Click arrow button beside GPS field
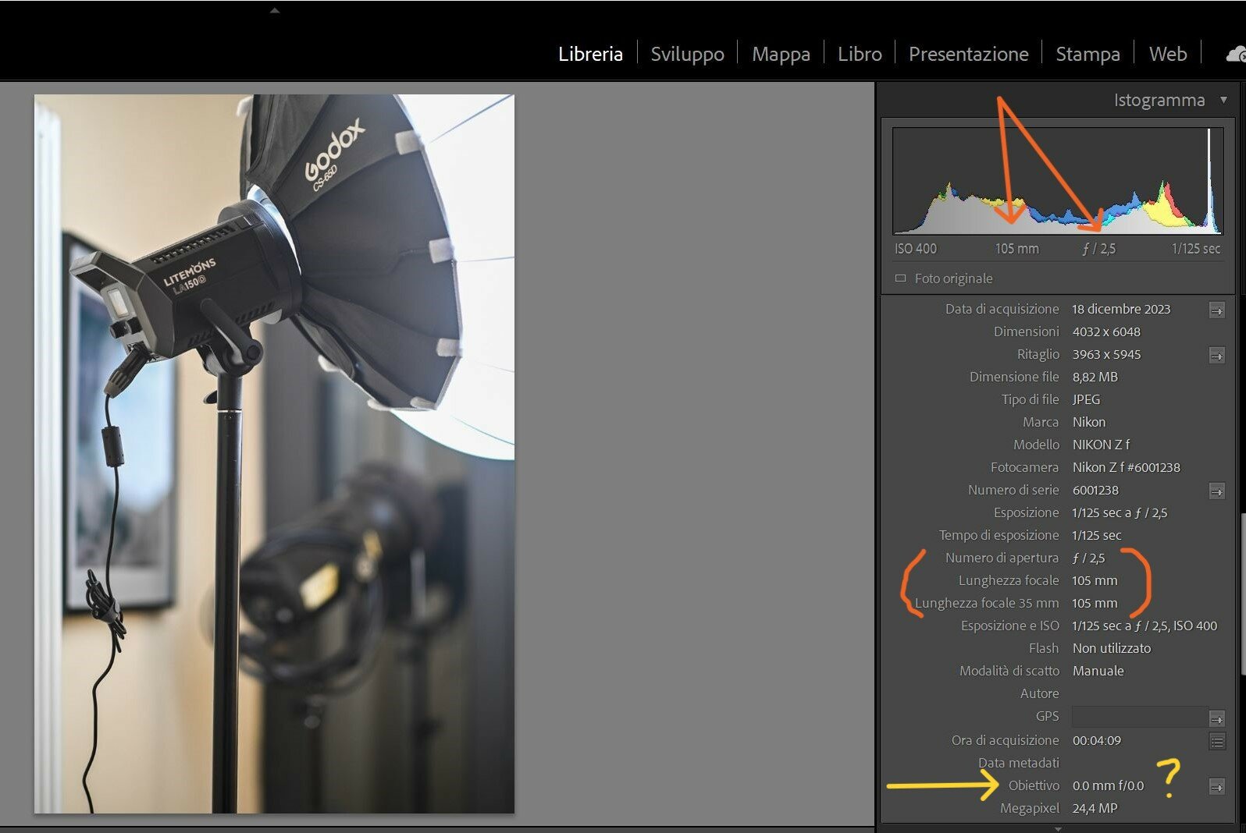Viewport: 1246px width, 833px height. point(1216,718)
